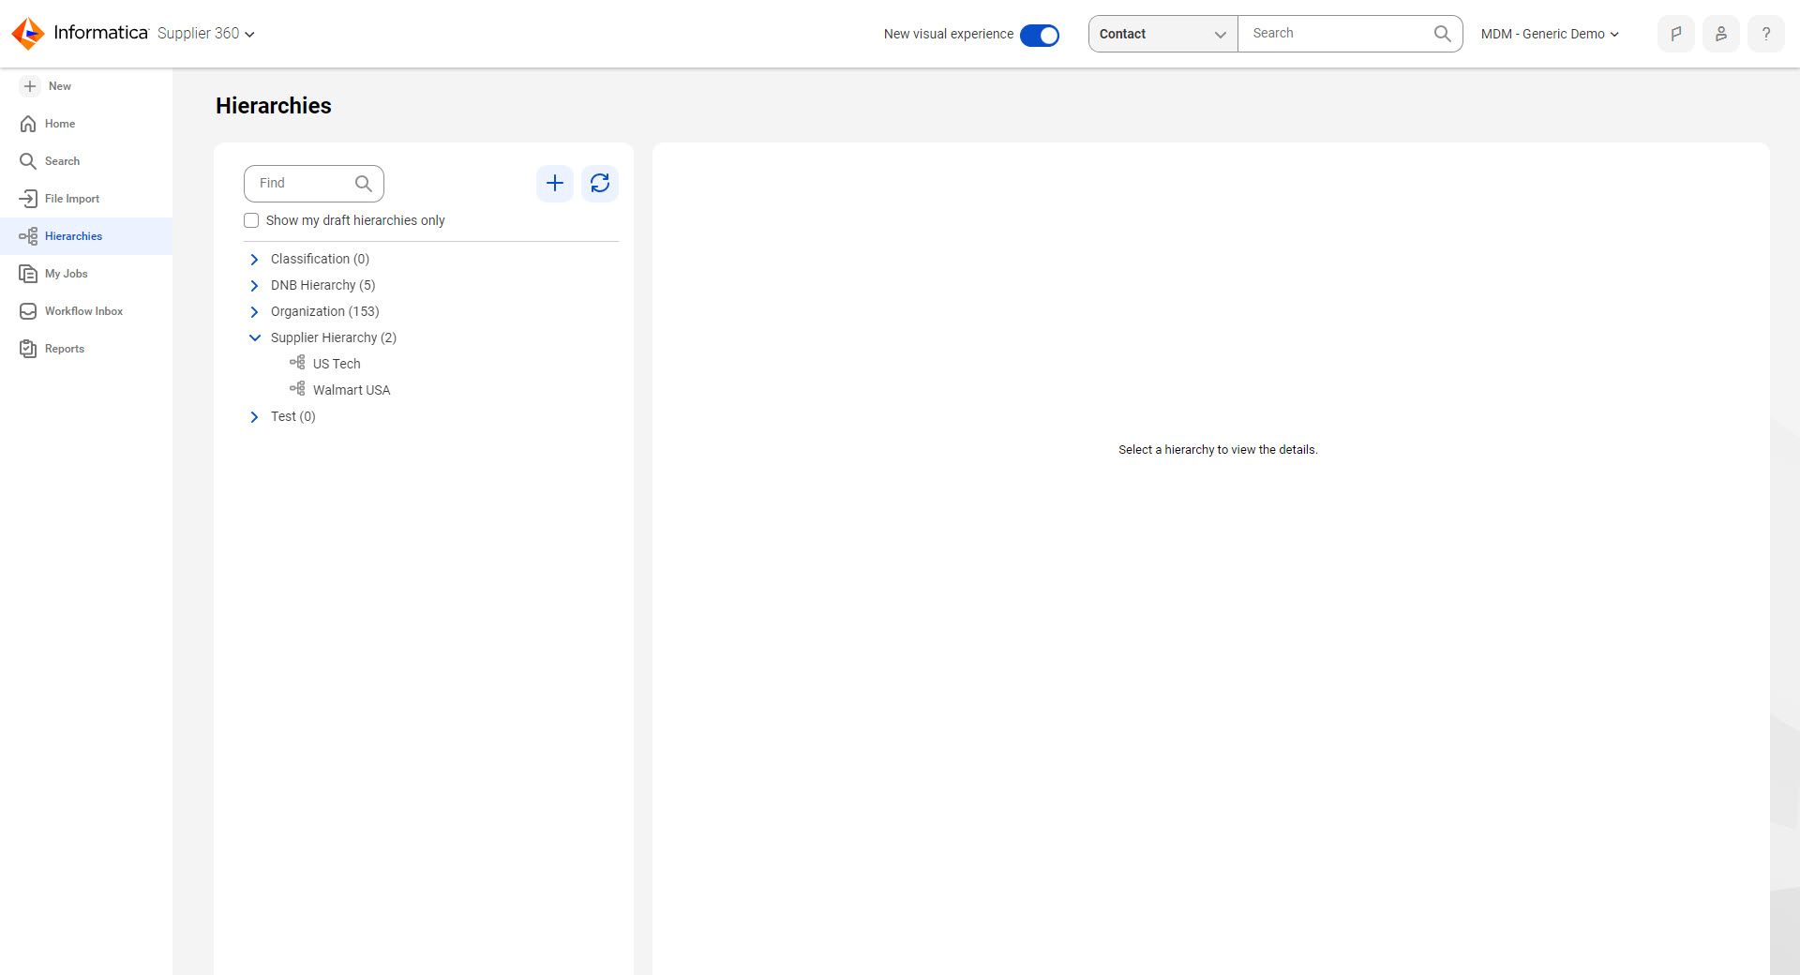Screen dimensions: 1800x975
Task: Click the hierarchy icon beside US Tech
Action: 297,362
